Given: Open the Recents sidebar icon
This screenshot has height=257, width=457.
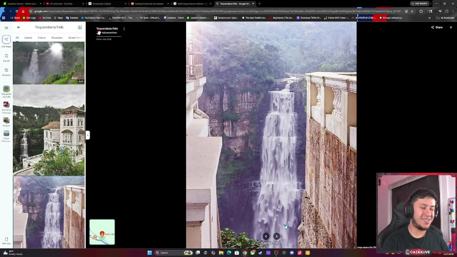Looking at the screenshot, I should point(6,72).
